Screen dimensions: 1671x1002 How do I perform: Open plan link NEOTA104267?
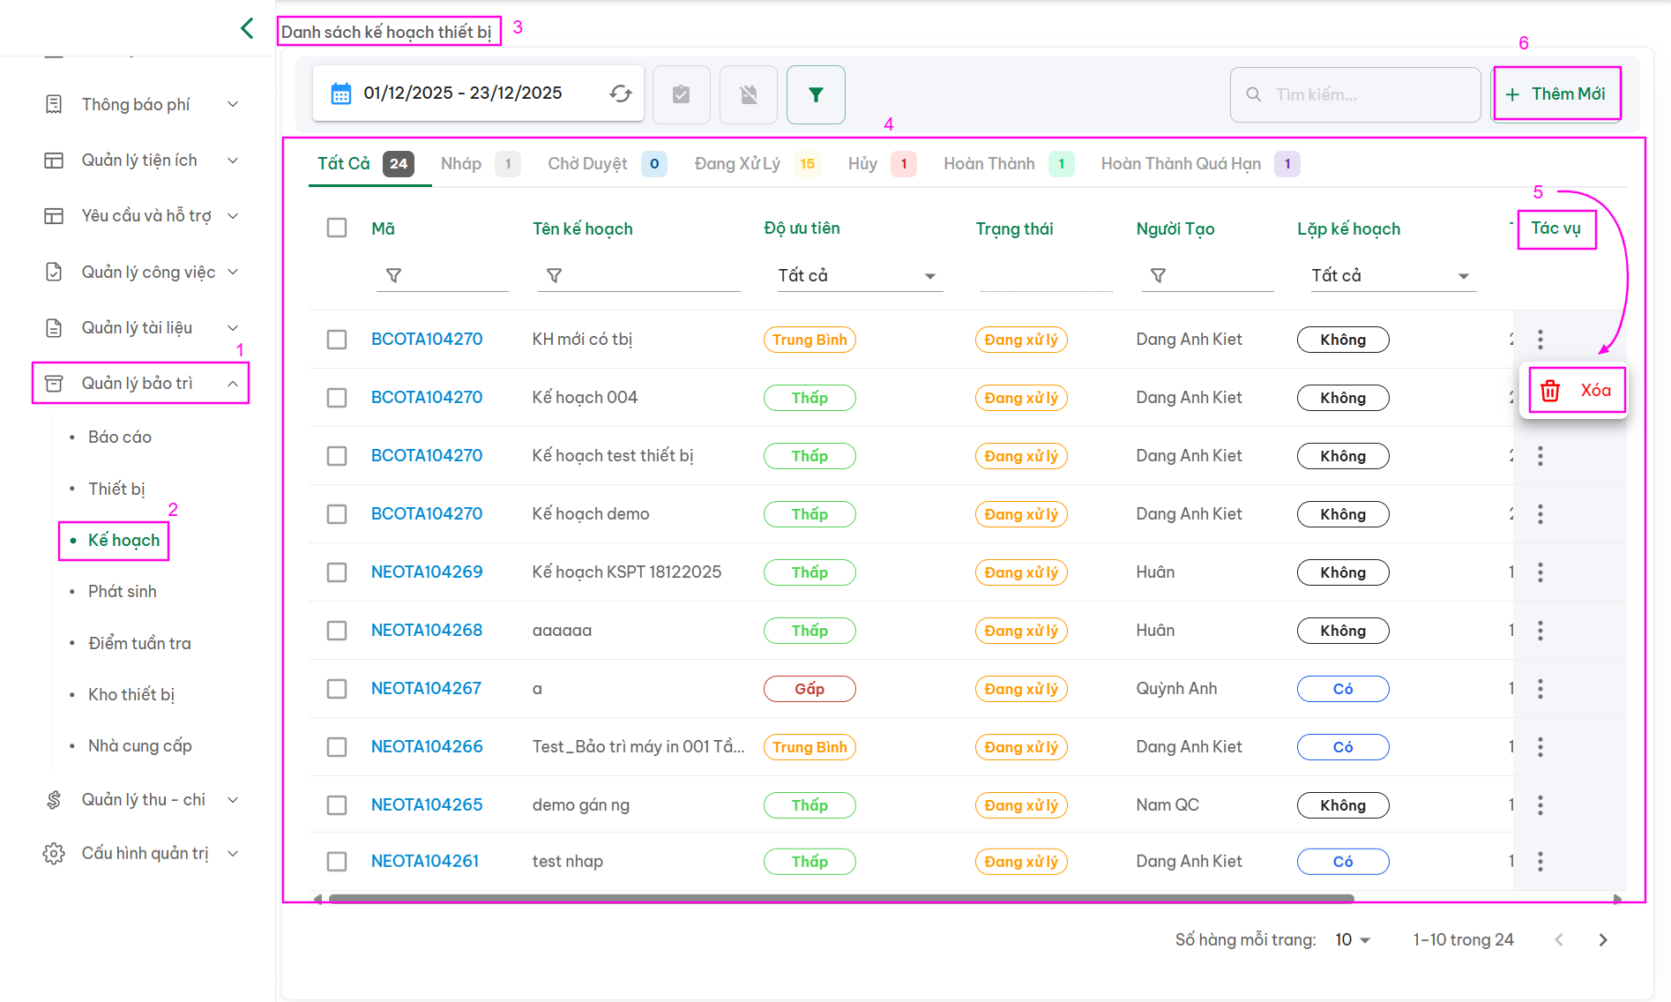pos(426,689)
